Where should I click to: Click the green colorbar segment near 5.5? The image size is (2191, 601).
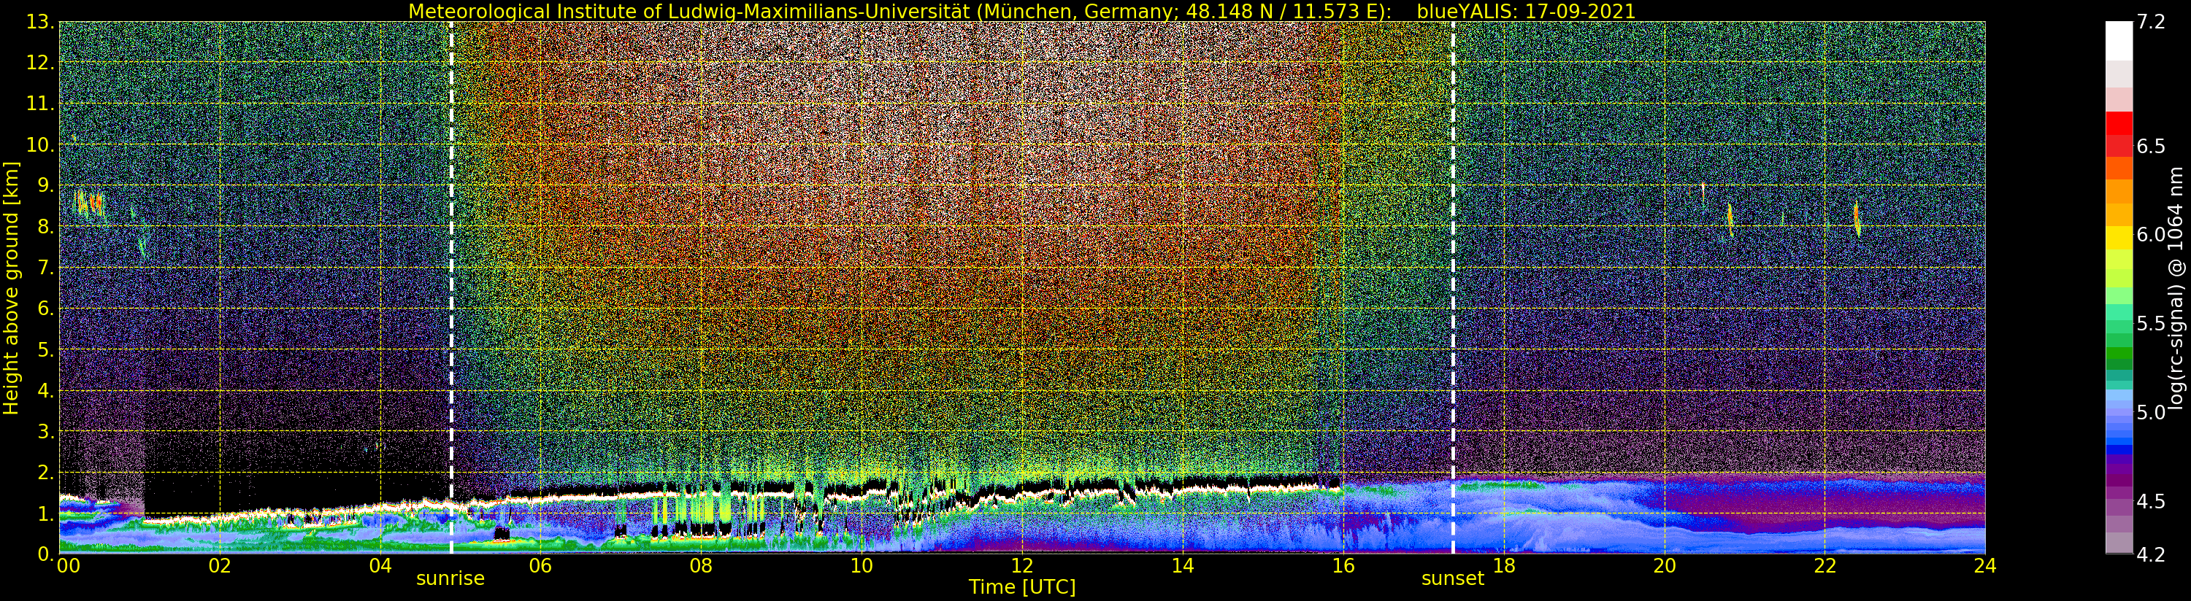(2119, 325)
